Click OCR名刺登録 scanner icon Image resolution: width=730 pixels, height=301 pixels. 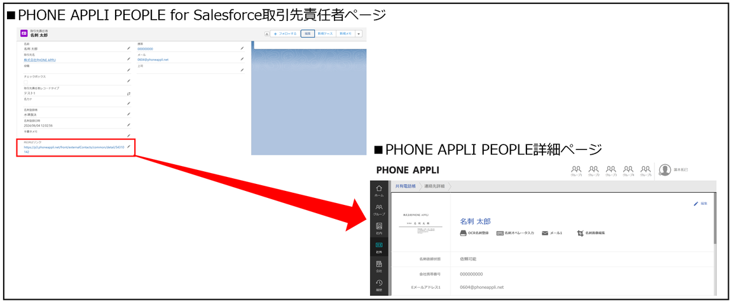[x=463, y=232]
